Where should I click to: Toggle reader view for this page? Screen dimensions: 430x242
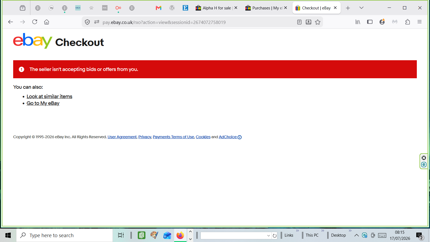pos(299,22)
